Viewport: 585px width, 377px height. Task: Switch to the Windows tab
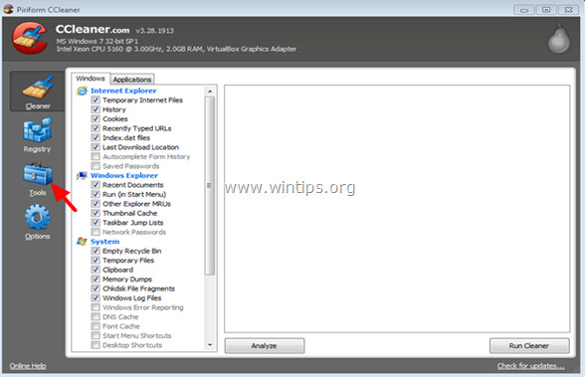point(91,79)
